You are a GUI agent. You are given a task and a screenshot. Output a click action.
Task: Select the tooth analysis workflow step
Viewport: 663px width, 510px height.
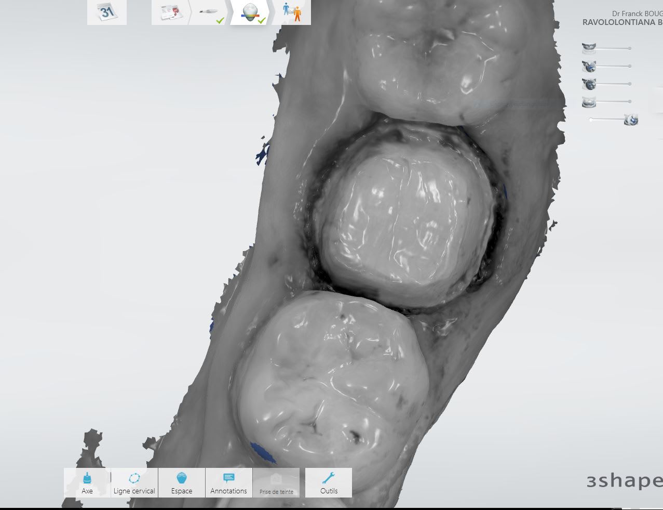(x=250, y=12)
